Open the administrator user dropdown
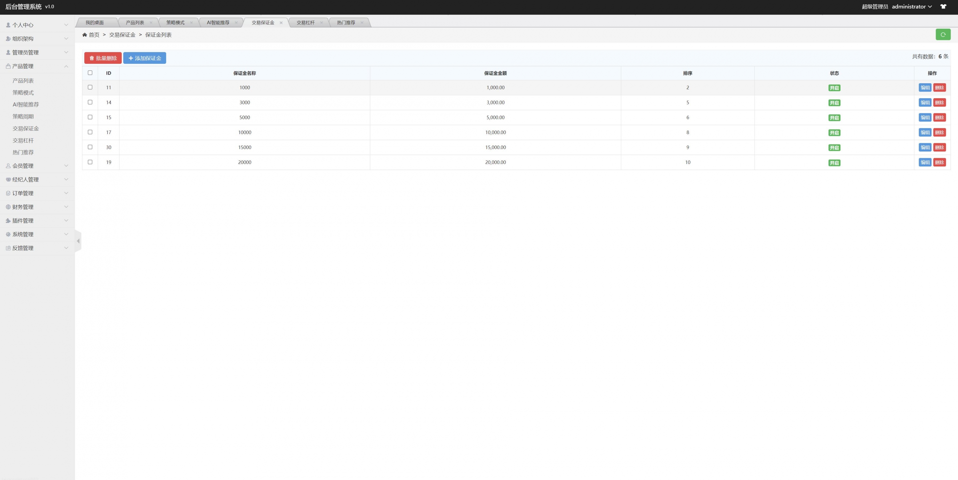 [911, 7]
